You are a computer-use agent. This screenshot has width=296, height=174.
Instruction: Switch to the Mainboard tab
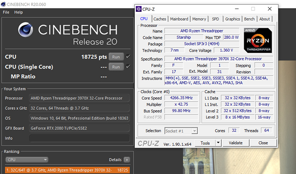click(179, 19)
